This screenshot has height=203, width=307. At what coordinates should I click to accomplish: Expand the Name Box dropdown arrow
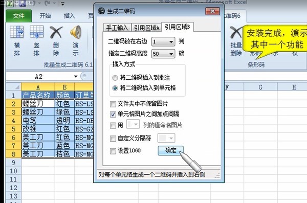(x=76, y=76)
